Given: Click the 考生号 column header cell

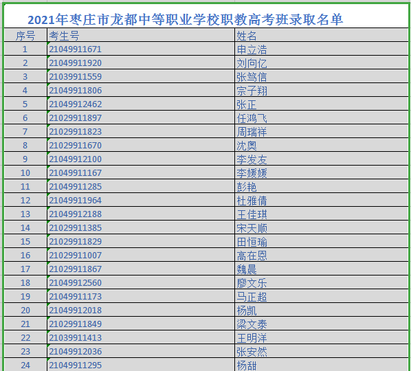Looking at the screenshot, I should point(141,35).
